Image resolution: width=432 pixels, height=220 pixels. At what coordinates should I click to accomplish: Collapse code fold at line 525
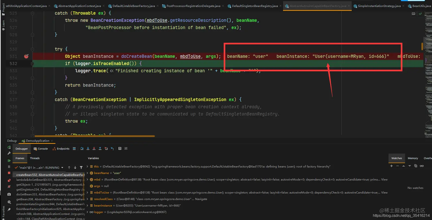pyautogui.click(x=32, y=13)
